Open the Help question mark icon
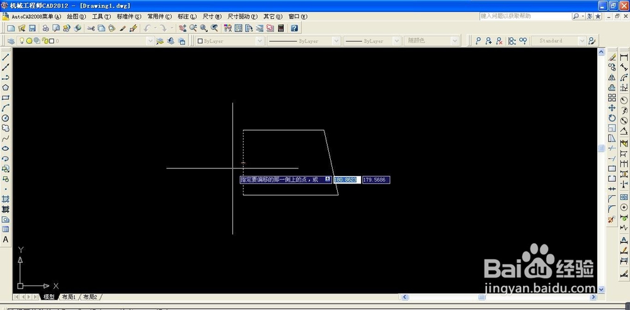The width and height of the screenshot is (630, 310). (x=294, y=28)
